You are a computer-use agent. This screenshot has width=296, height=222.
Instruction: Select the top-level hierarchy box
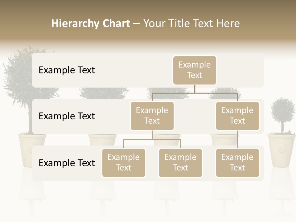195,70
